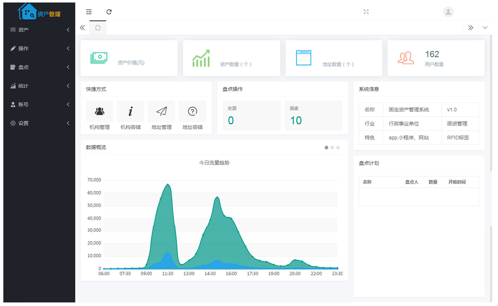Viewport: 498px width, 306px height.
Task: Click the 报废 count card showing 10
Action: click(313, 116)
